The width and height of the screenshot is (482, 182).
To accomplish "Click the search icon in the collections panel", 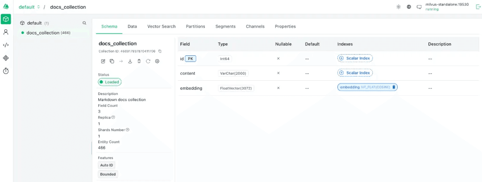I will 84,23.
